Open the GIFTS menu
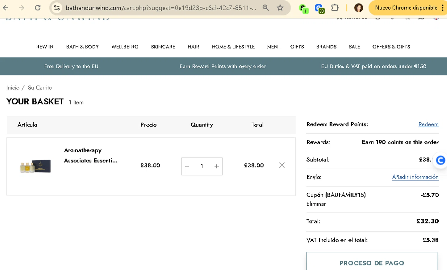The width and height of the screenshot is (447, 270). (297, 47)
